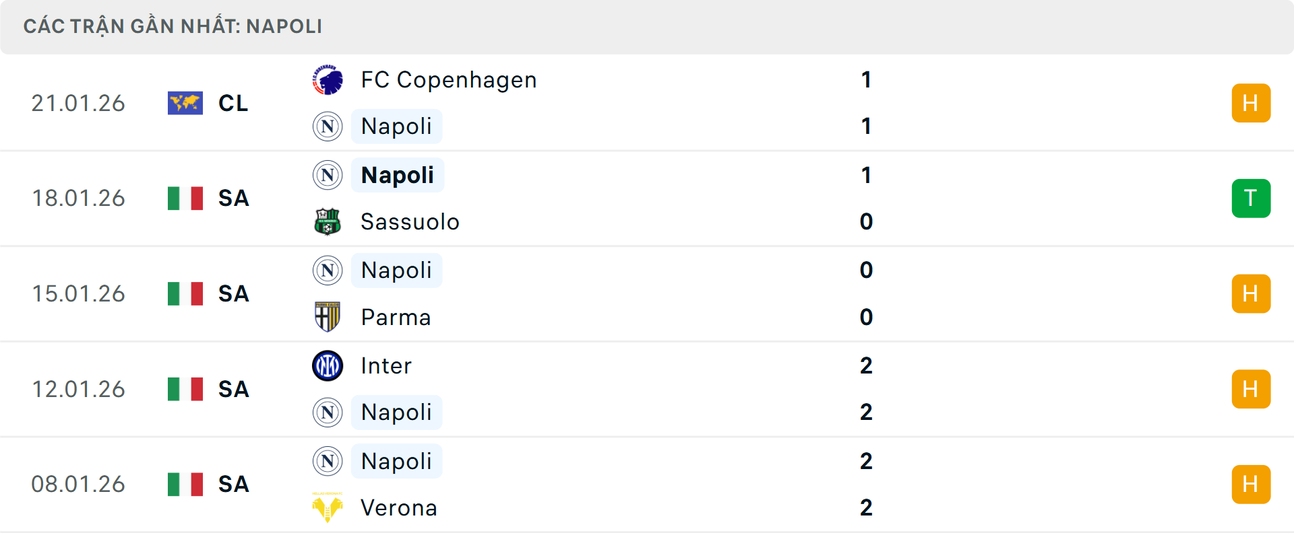Click the Inter club logo

pos(328,365)
